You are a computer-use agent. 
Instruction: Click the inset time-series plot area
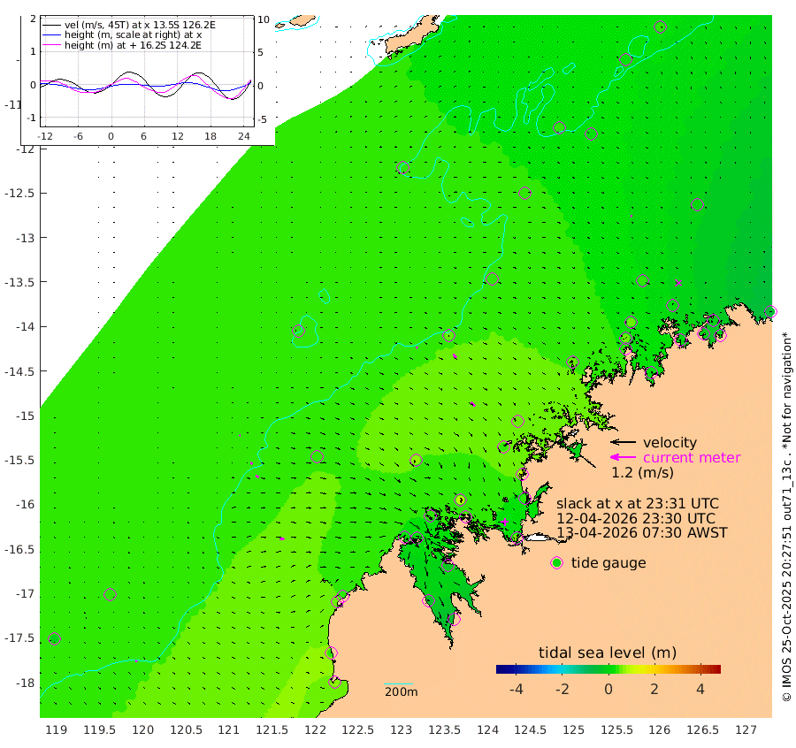coord(147,71)
